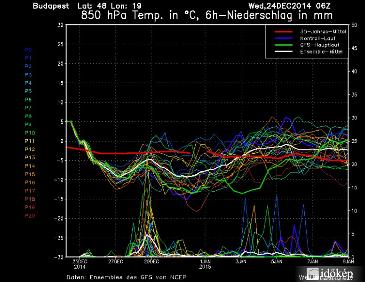The width and height of the screenshot is (365, 282).
Task: Click the 9JAN date axis label
Action: click(x=348, y=261)
